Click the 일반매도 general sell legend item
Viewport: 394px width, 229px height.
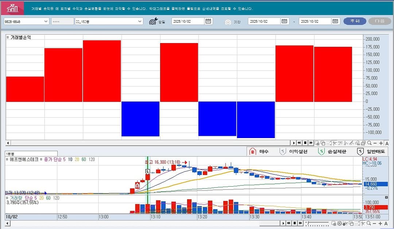[372, 152]
